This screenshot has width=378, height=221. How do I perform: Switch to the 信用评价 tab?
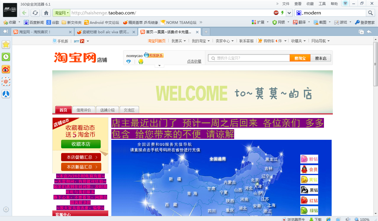click(84, 110)
